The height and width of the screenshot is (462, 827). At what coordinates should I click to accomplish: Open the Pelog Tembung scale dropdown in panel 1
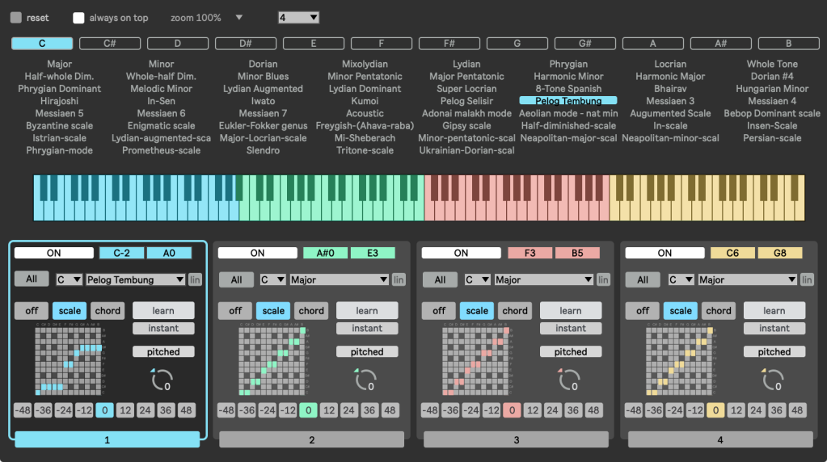pos(135,279)
